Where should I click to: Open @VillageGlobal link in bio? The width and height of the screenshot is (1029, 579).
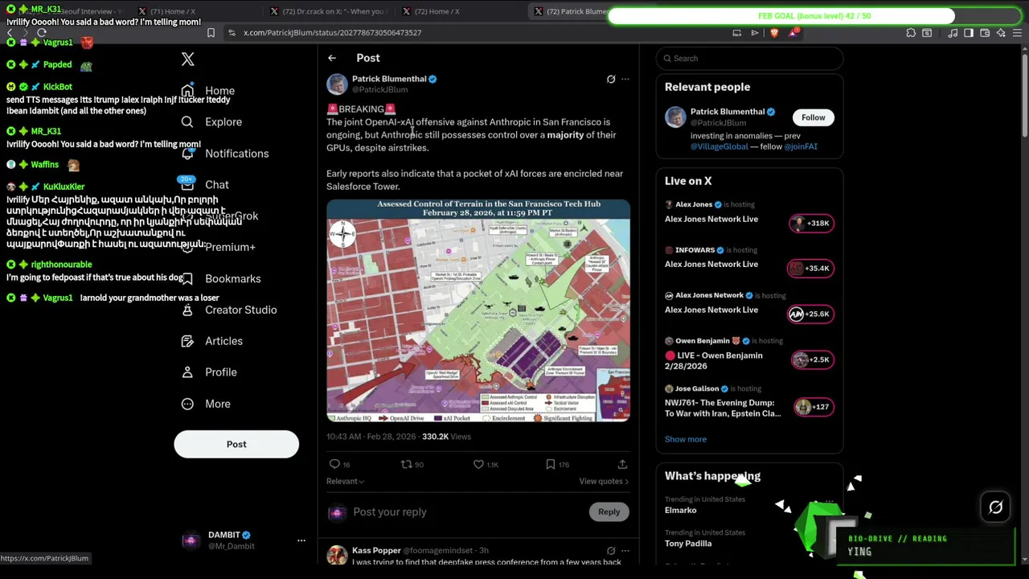pos(719,146)
